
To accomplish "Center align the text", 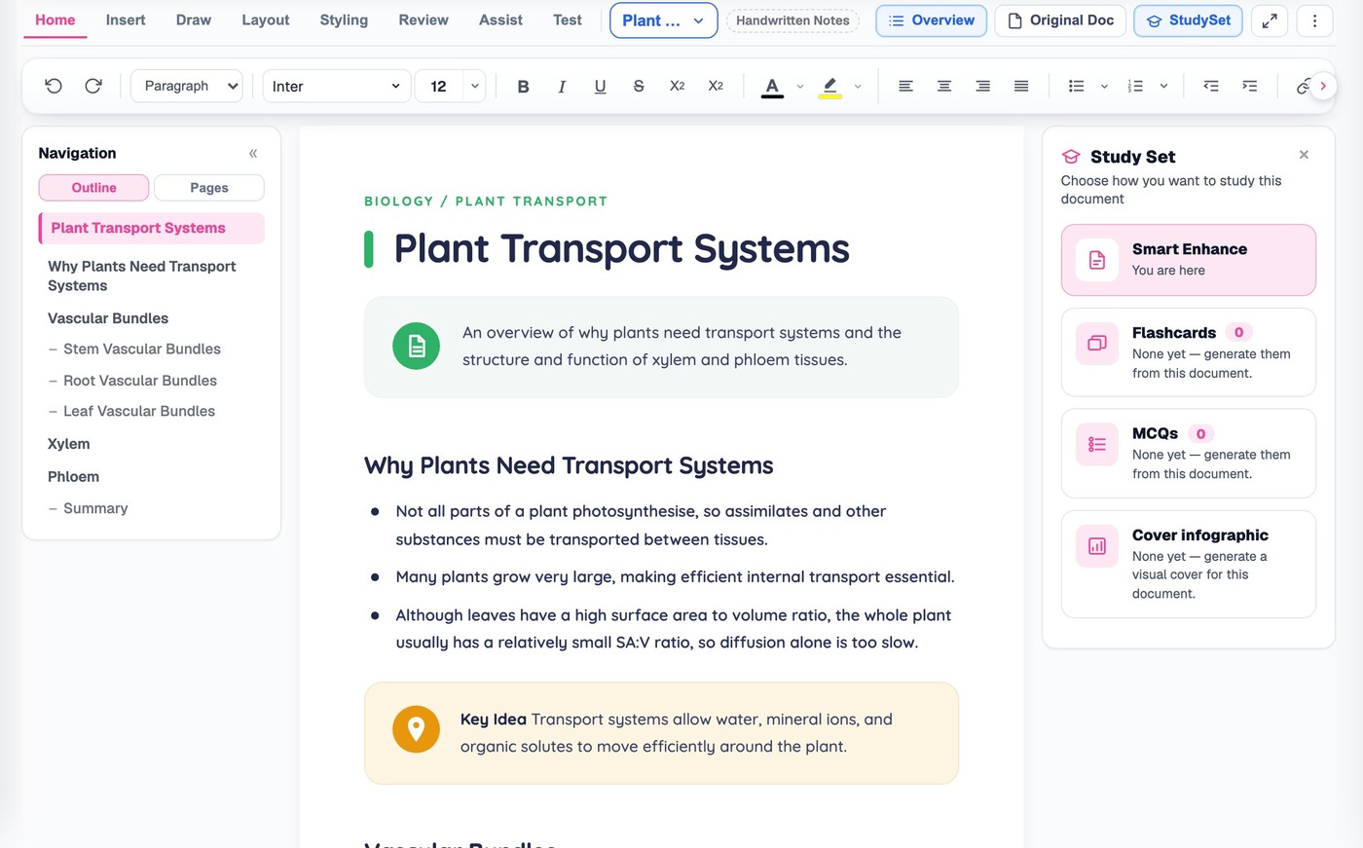I will [944, 86].
